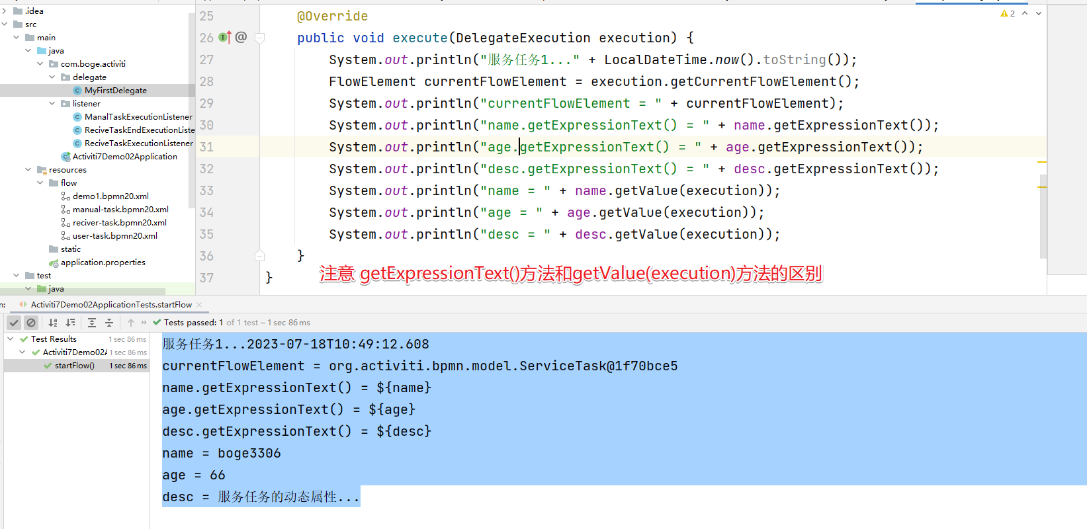Select the startFlow() test result
This screenshot has height=529, width=1087.
tap(74, 366)
